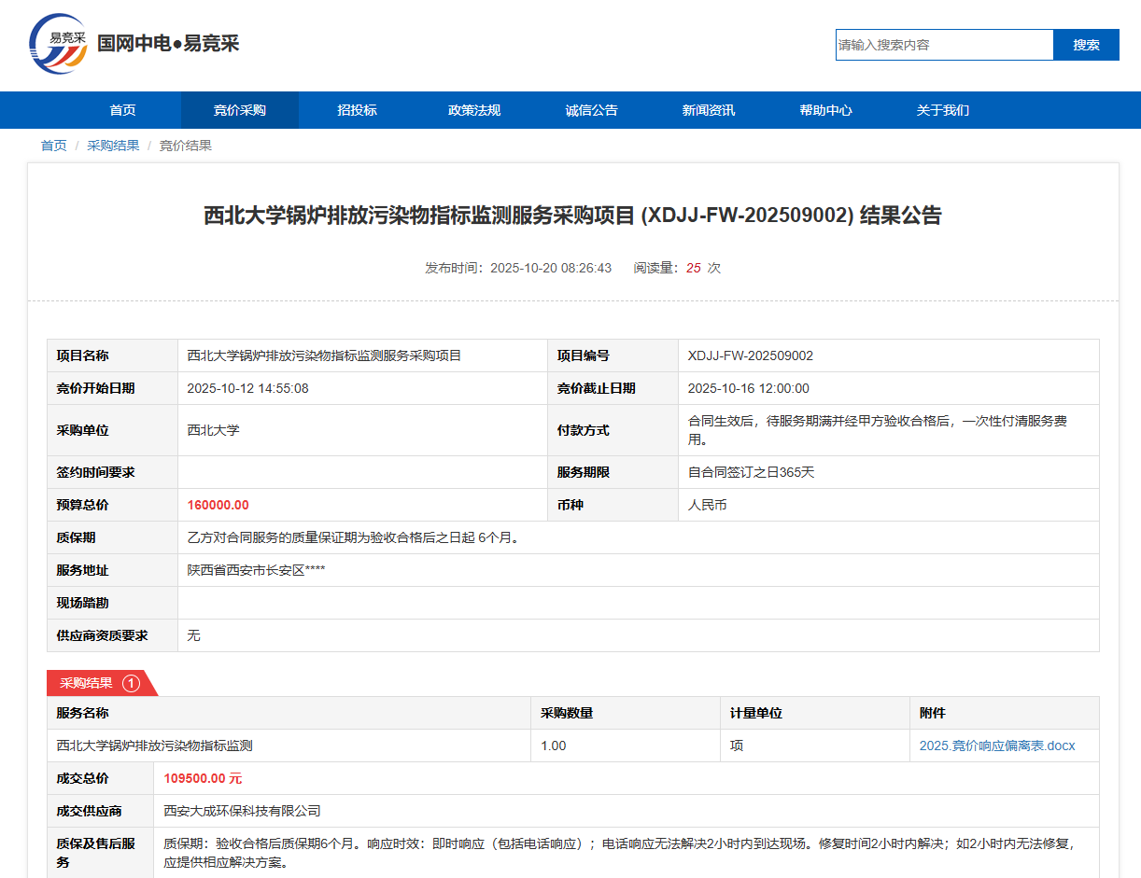Open 新闻资讯 from the navigation bar
This screenshot has width=1141, height=878.
[x=709, y=110]
